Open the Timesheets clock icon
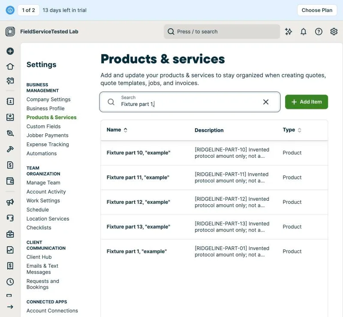Screen dimensions: 343x317 [10, 282]
